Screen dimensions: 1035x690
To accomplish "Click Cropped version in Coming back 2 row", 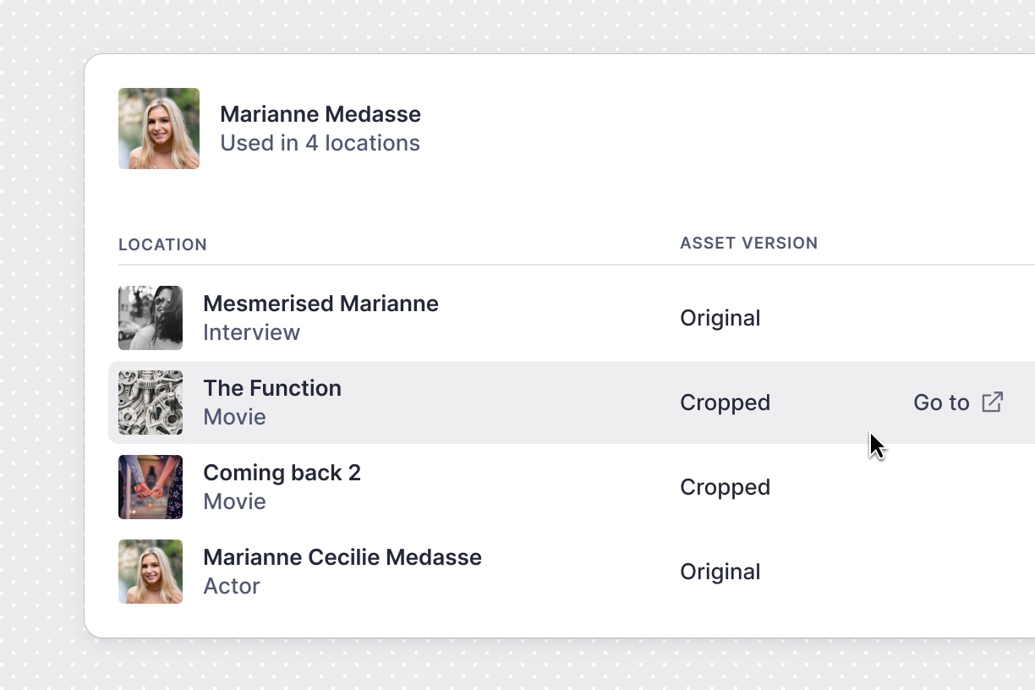I will click(725, 487).
